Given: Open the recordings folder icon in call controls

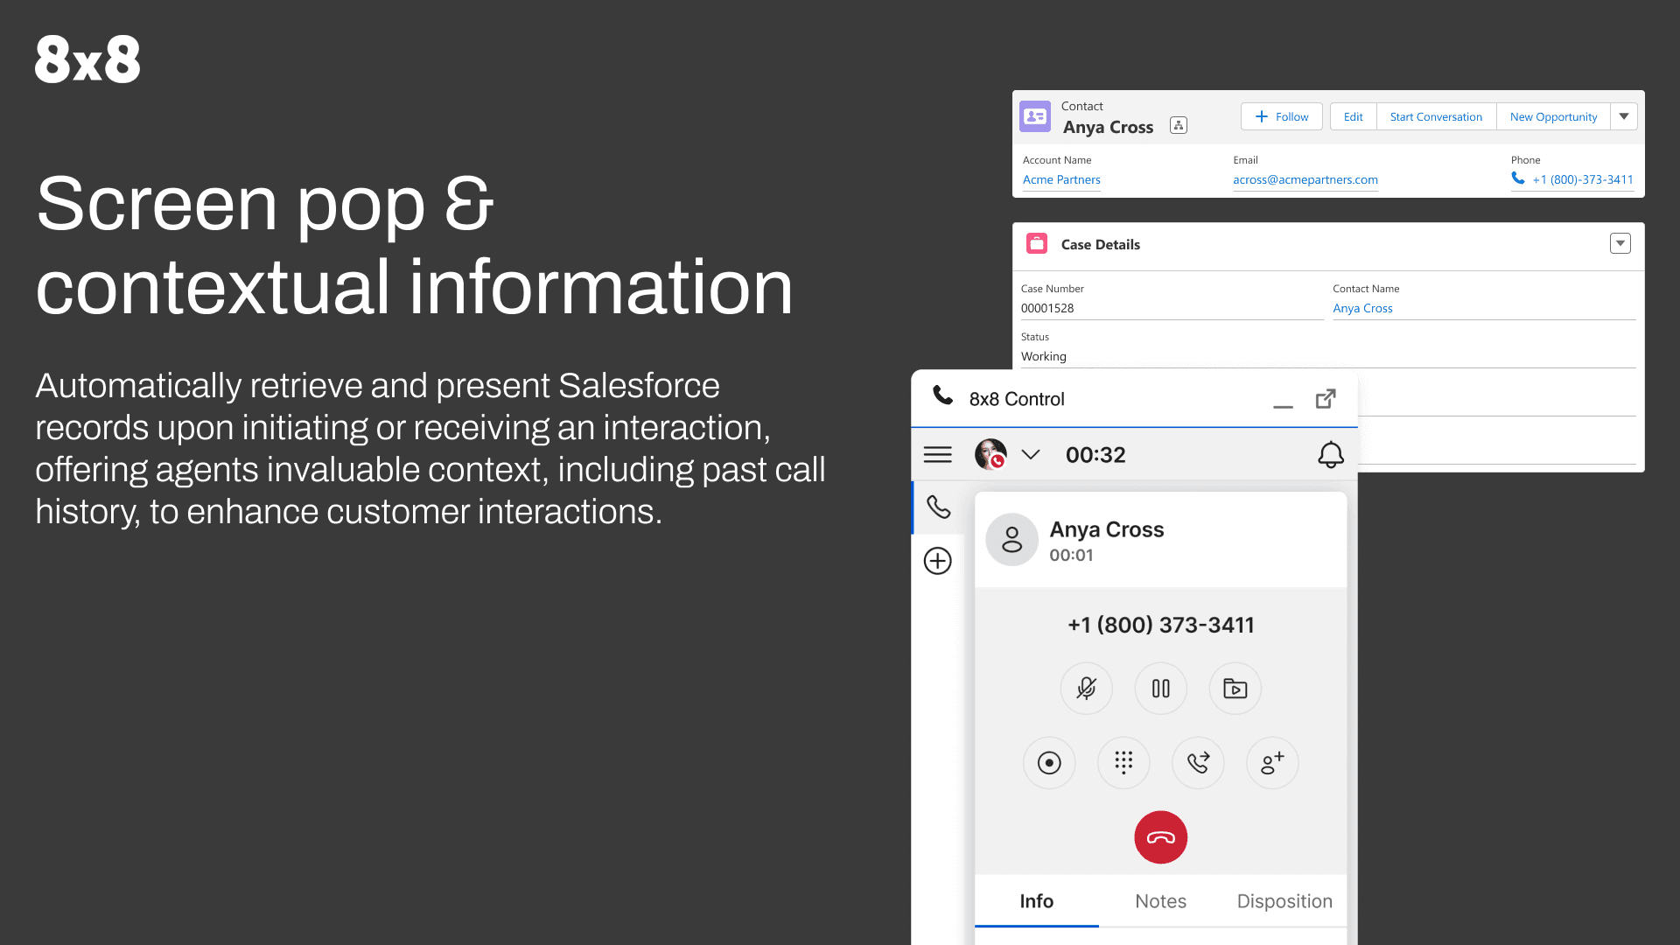Looking at the screenshot, I should click(1235, 689).
